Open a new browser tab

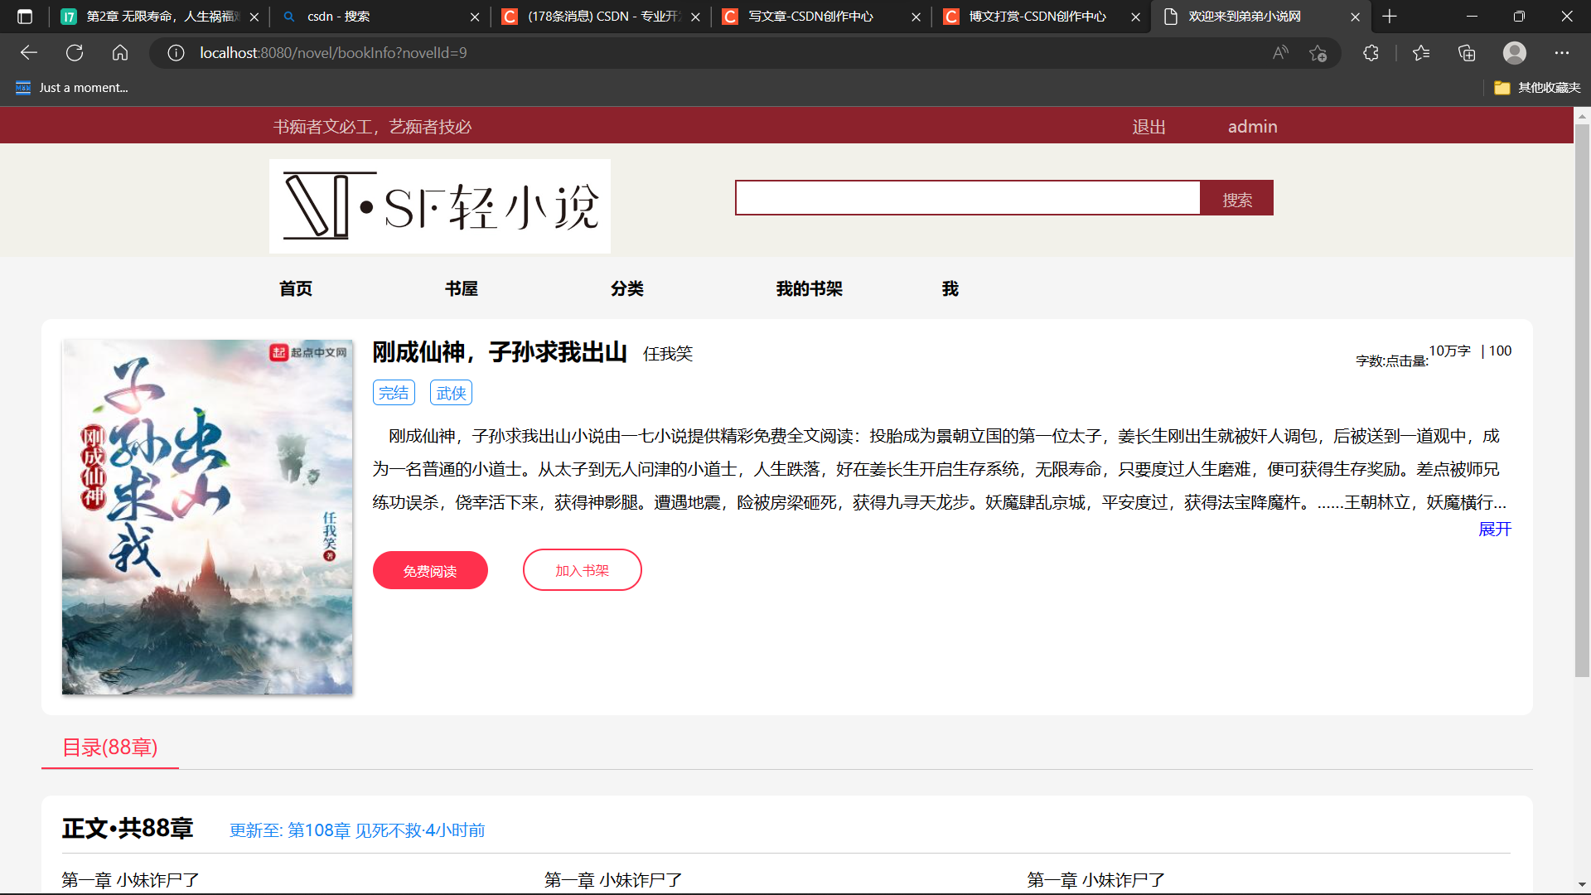pos(1390,17)
